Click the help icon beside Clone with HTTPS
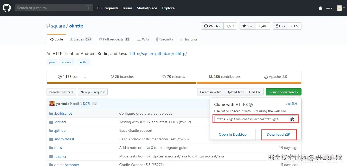This screenshot has width=347, height=166. coord(251,105)
